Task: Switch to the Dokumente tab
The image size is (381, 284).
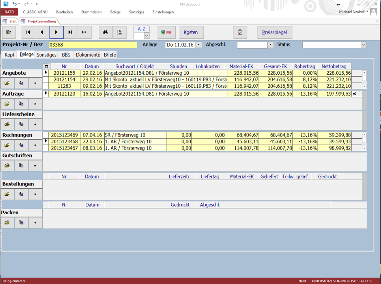Action: (x=88, y=55)
